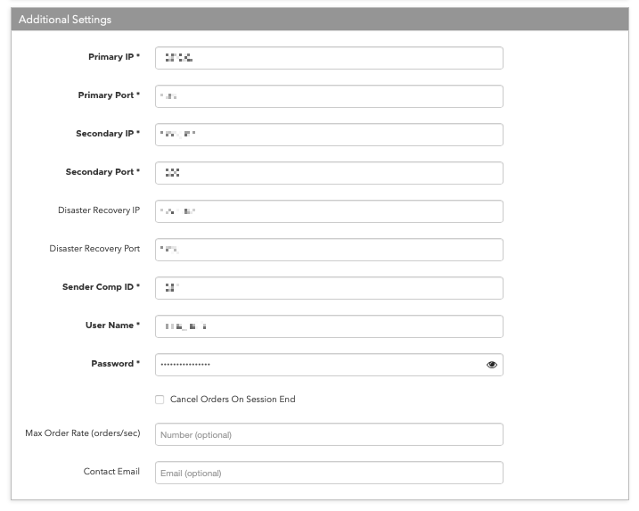Focus the User Name input
Image resolution: width=639 pixels, height=511 pixels.
point(329,326)
